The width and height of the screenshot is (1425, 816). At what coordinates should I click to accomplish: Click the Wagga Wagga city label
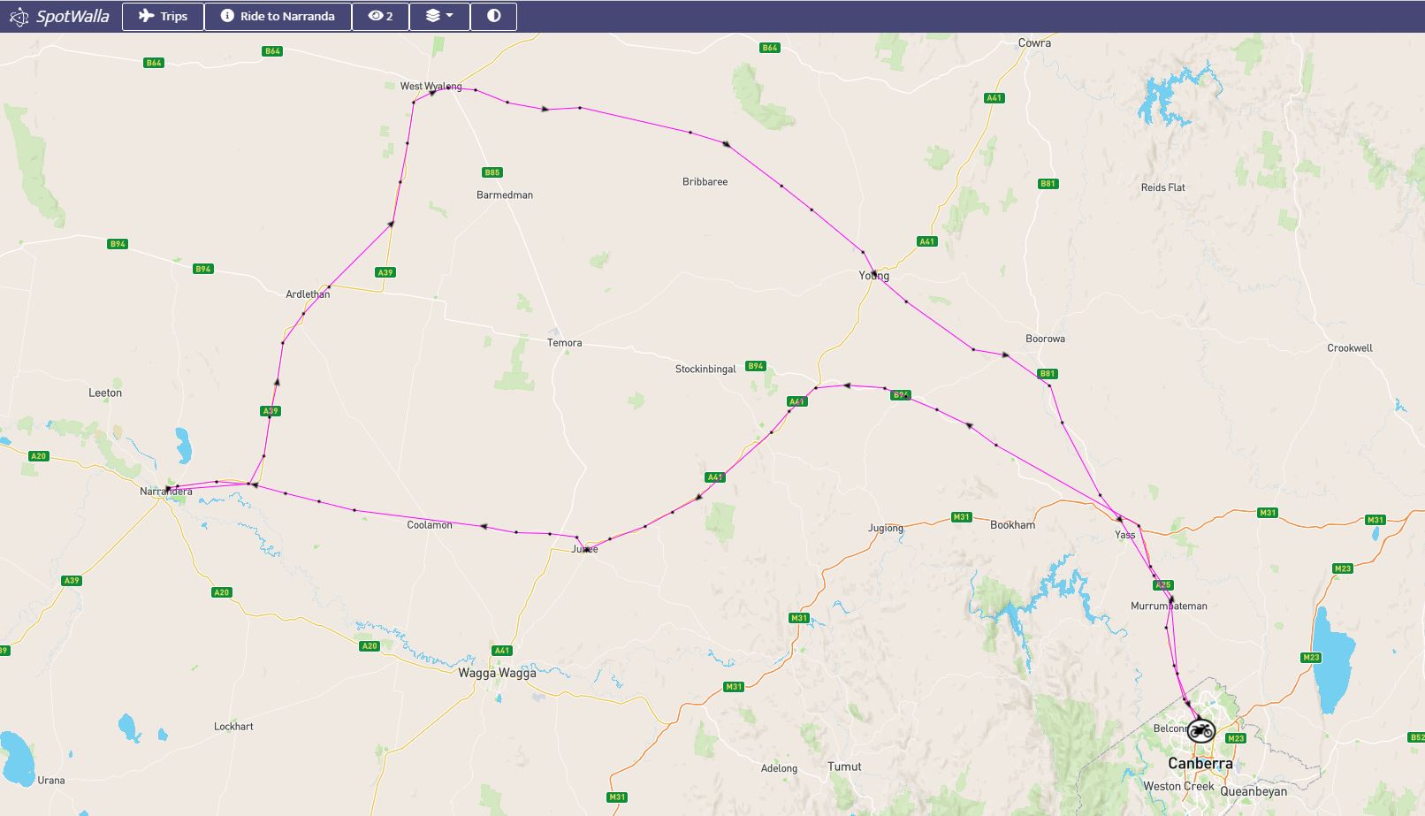[x=497, y=673]
